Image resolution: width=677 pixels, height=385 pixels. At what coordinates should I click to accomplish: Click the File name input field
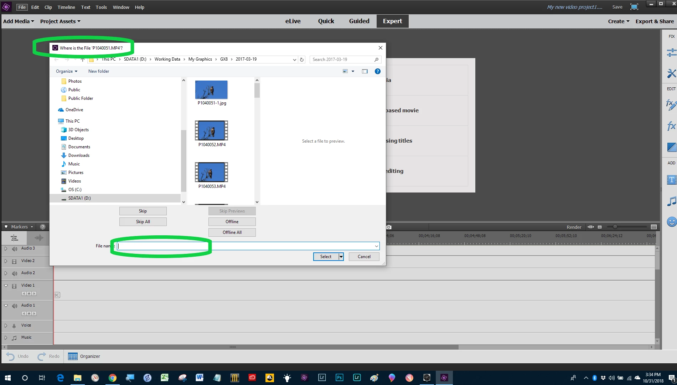pos(248,246)
